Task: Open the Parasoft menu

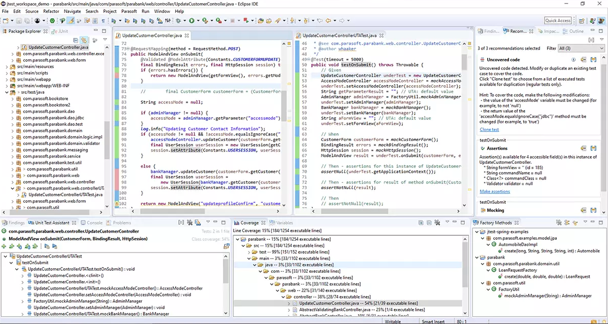Action: (x=129, y=11)
